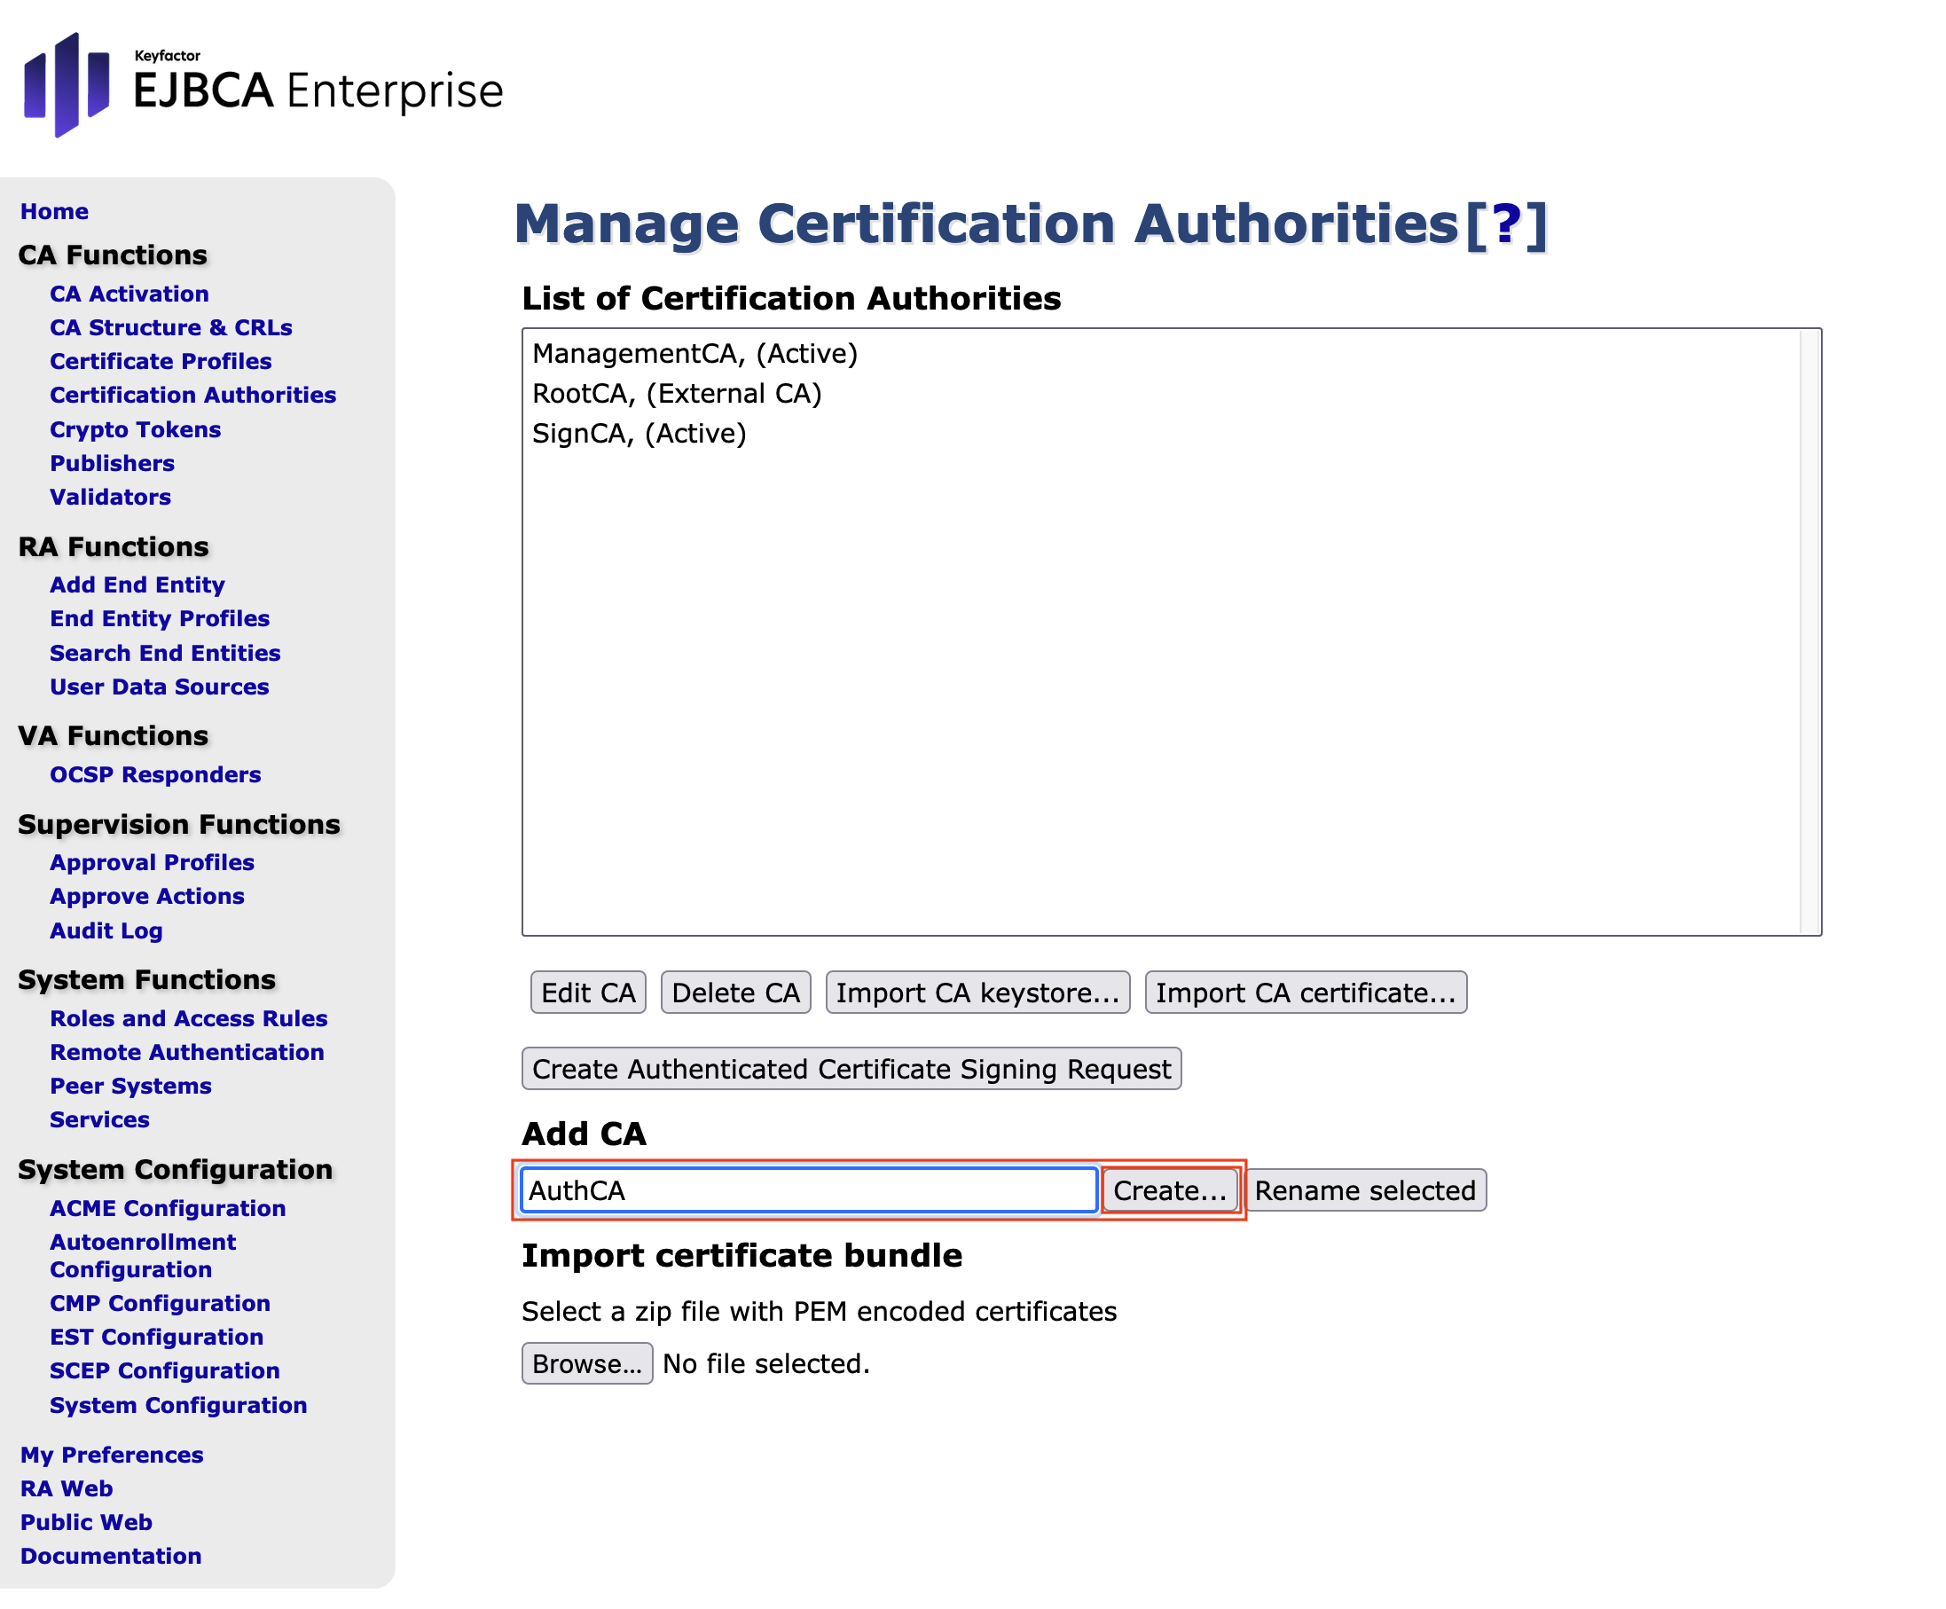Open Crypto Tokens in sidebar
1946x1609 pixels.
coord(136,429)
